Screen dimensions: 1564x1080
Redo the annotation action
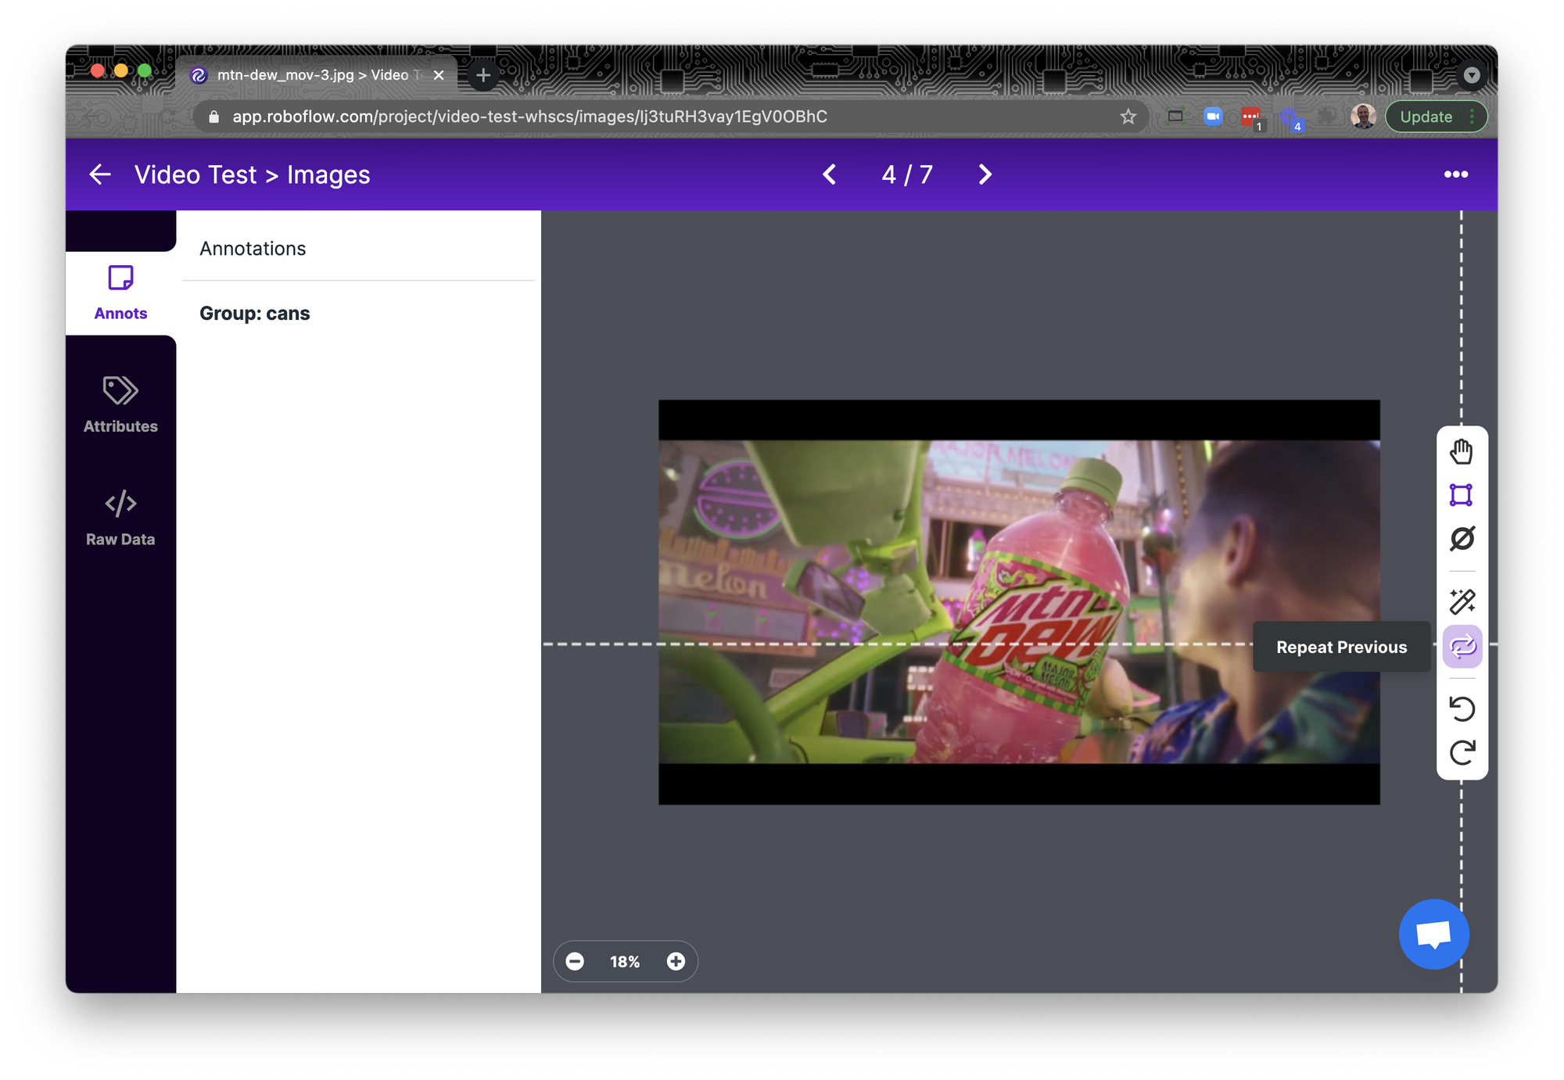click(x=1461, y=752)
